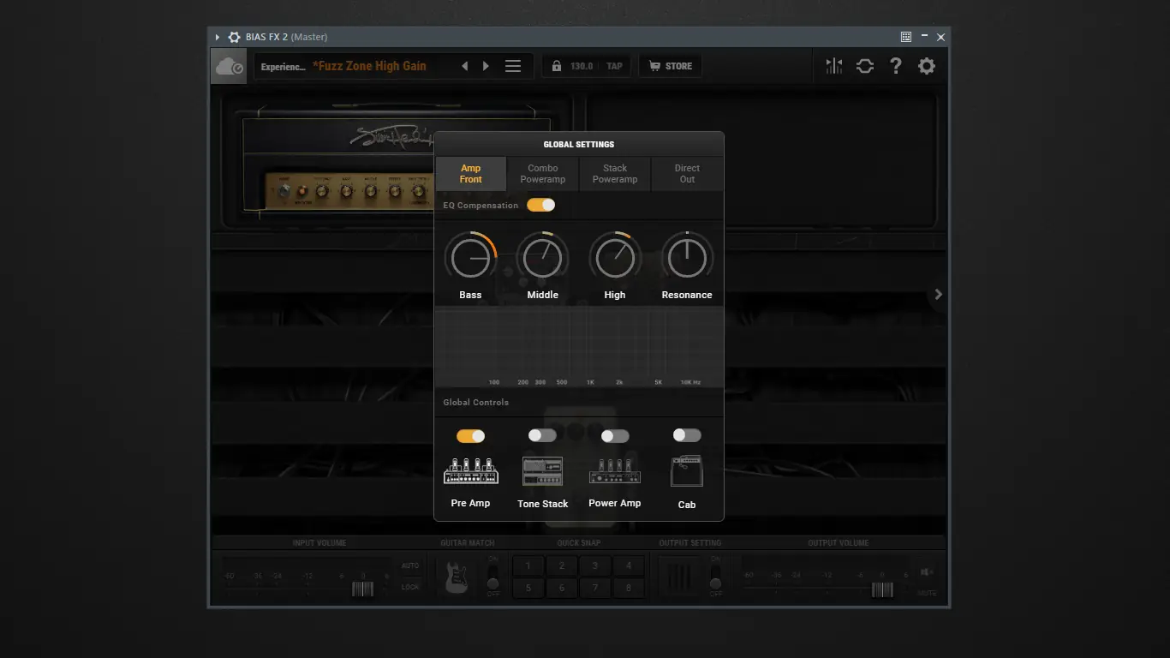Viewport: 1170px width, 658px height.
Task: Go to the next preset
Action: [486, 66]
